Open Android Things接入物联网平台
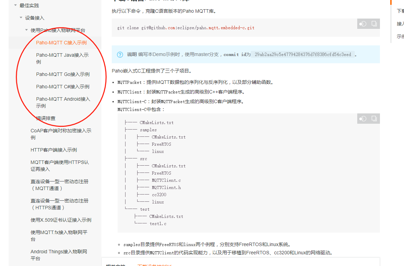This screenshot has width=404, height=266. (59, 255)
